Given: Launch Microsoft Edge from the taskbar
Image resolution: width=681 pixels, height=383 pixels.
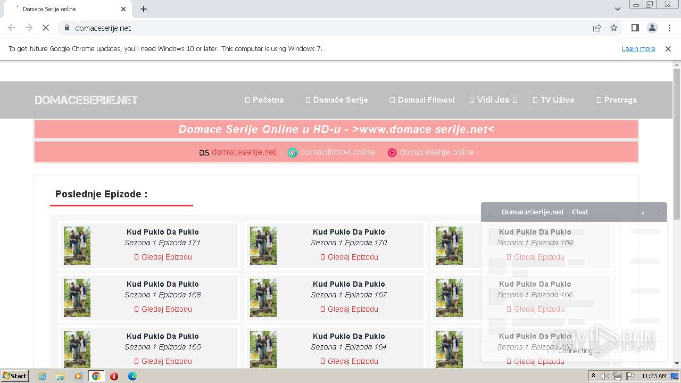Looking at the screenshot, I should [x=132, y=376].
